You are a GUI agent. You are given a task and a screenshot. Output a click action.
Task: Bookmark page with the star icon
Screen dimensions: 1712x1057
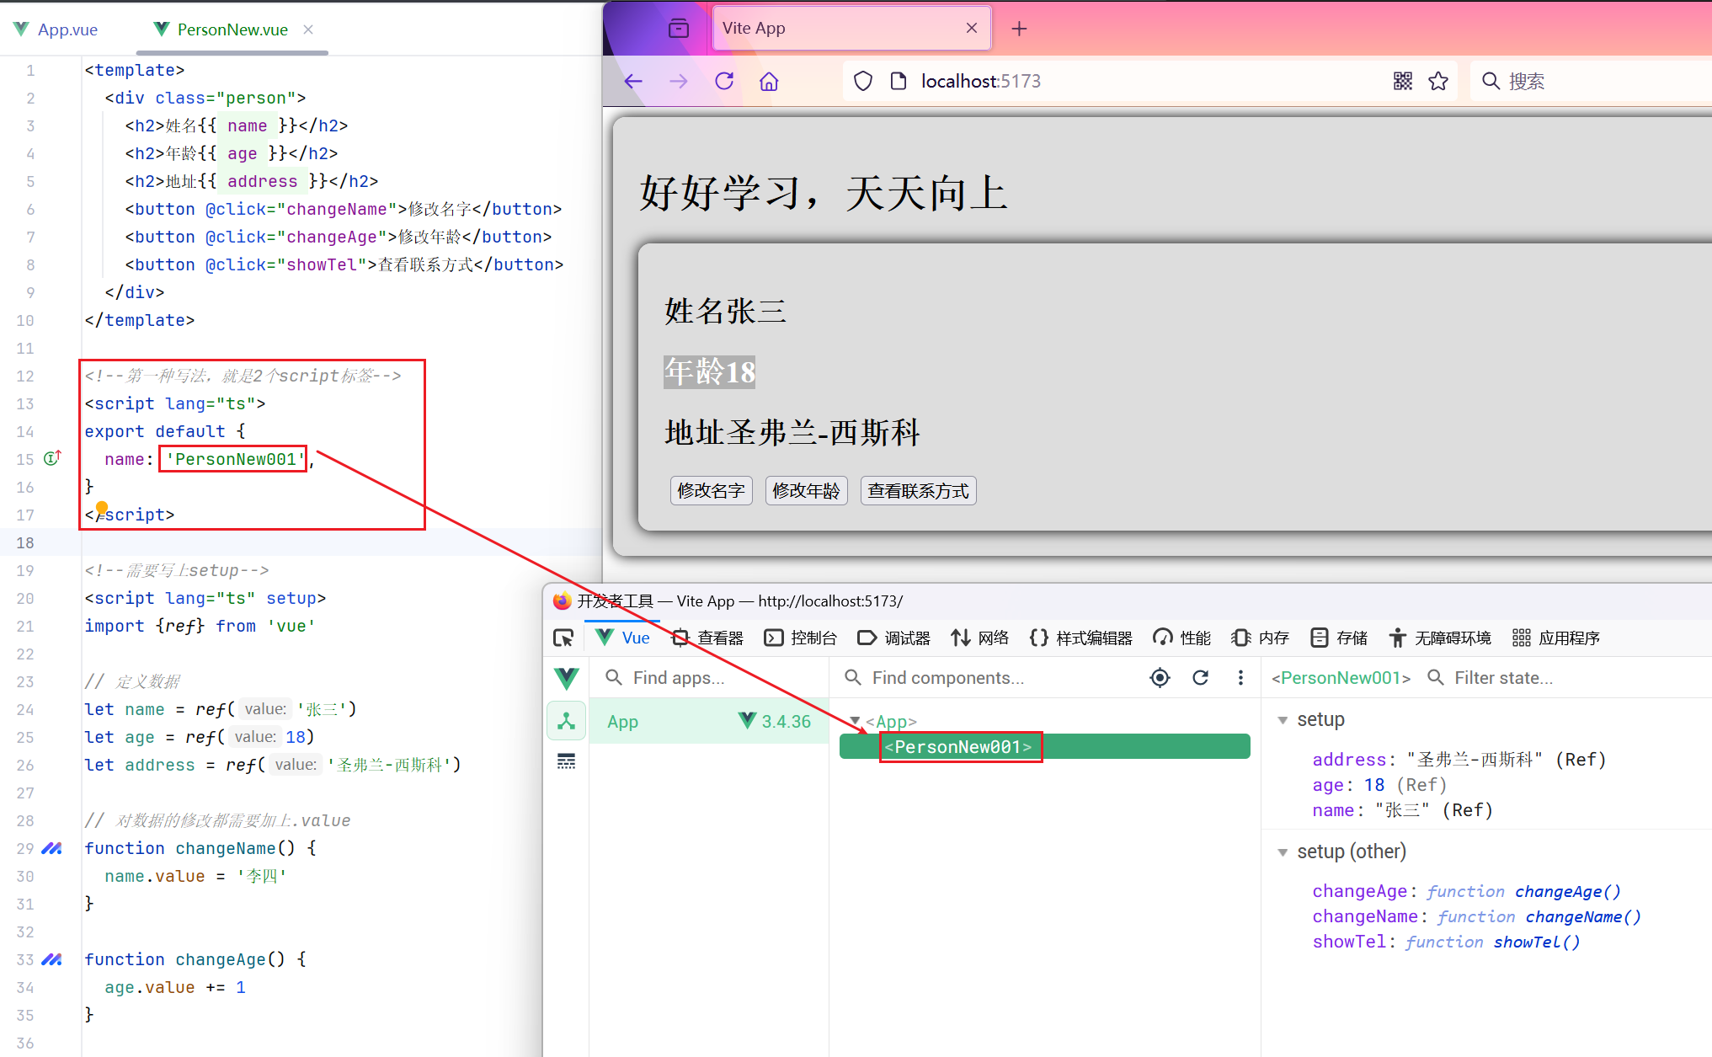pos(1438,81)
